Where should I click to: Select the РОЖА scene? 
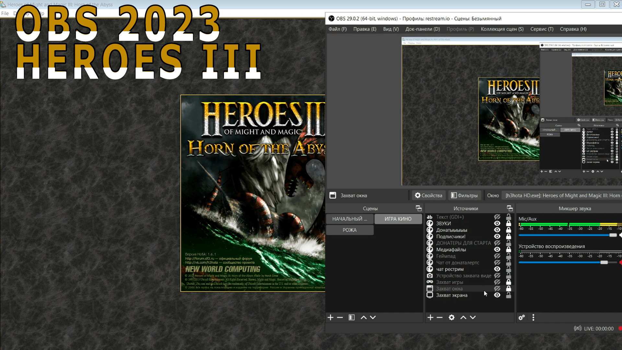click(350, 230)
